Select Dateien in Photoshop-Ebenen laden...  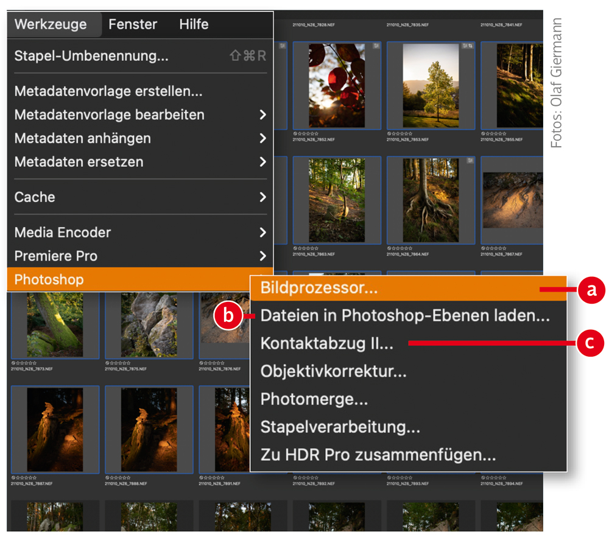point(409,316)
